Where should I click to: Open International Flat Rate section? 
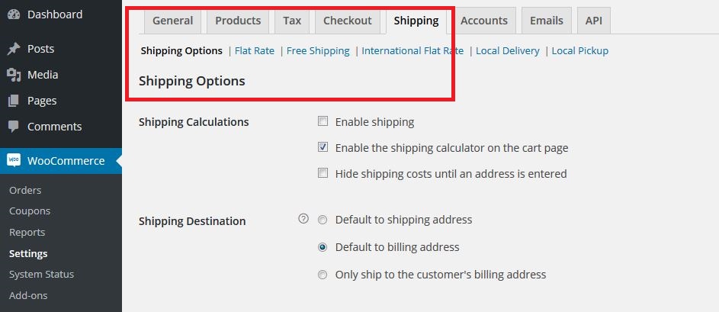tap(412, 51)
